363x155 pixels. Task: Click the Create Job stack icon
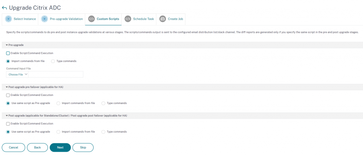(163, 19)
